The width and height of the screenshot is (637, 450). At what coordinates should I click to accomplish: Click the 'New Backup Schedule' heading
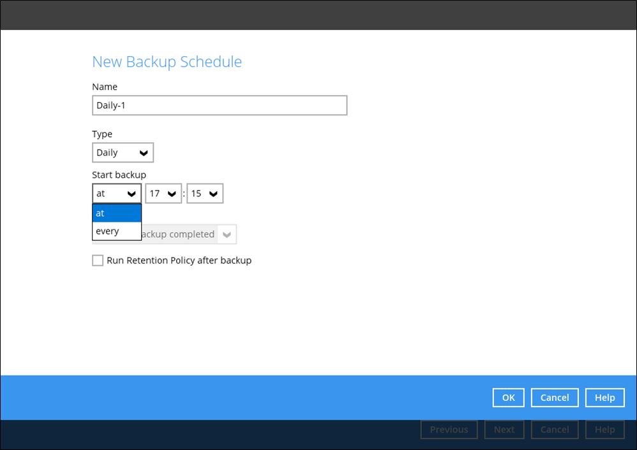pyautogui.click(x=167, y=62)
